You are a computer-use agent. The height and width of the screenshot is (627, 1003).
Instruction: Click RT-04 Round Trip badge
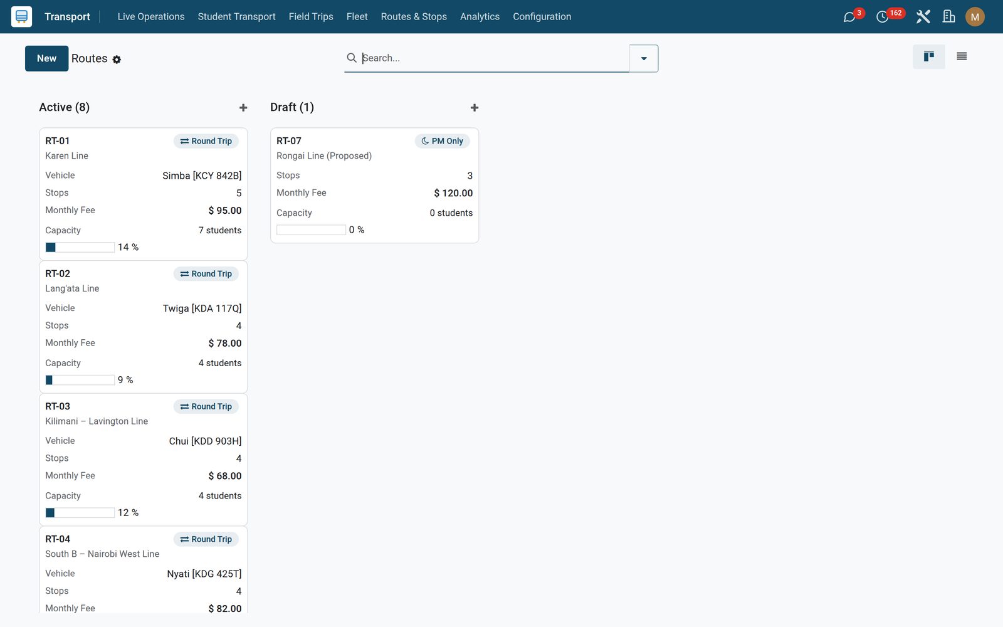click(x=206, y=539)
